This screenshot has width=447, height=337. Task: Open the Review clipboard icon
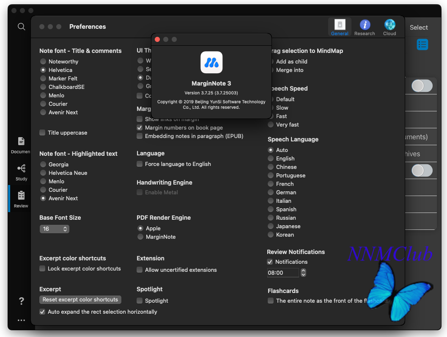pyautogui.click(x=22, y=196)
